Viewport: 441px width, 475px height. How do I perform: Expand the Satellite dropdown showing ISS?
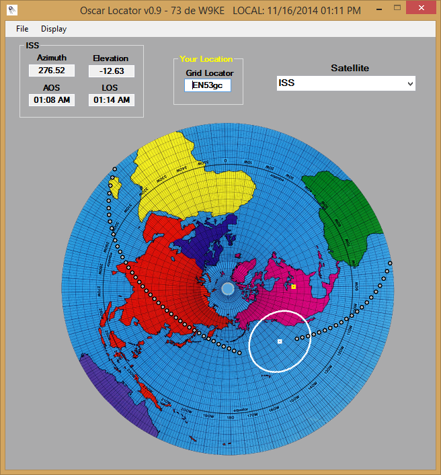[x=346, y=83]
